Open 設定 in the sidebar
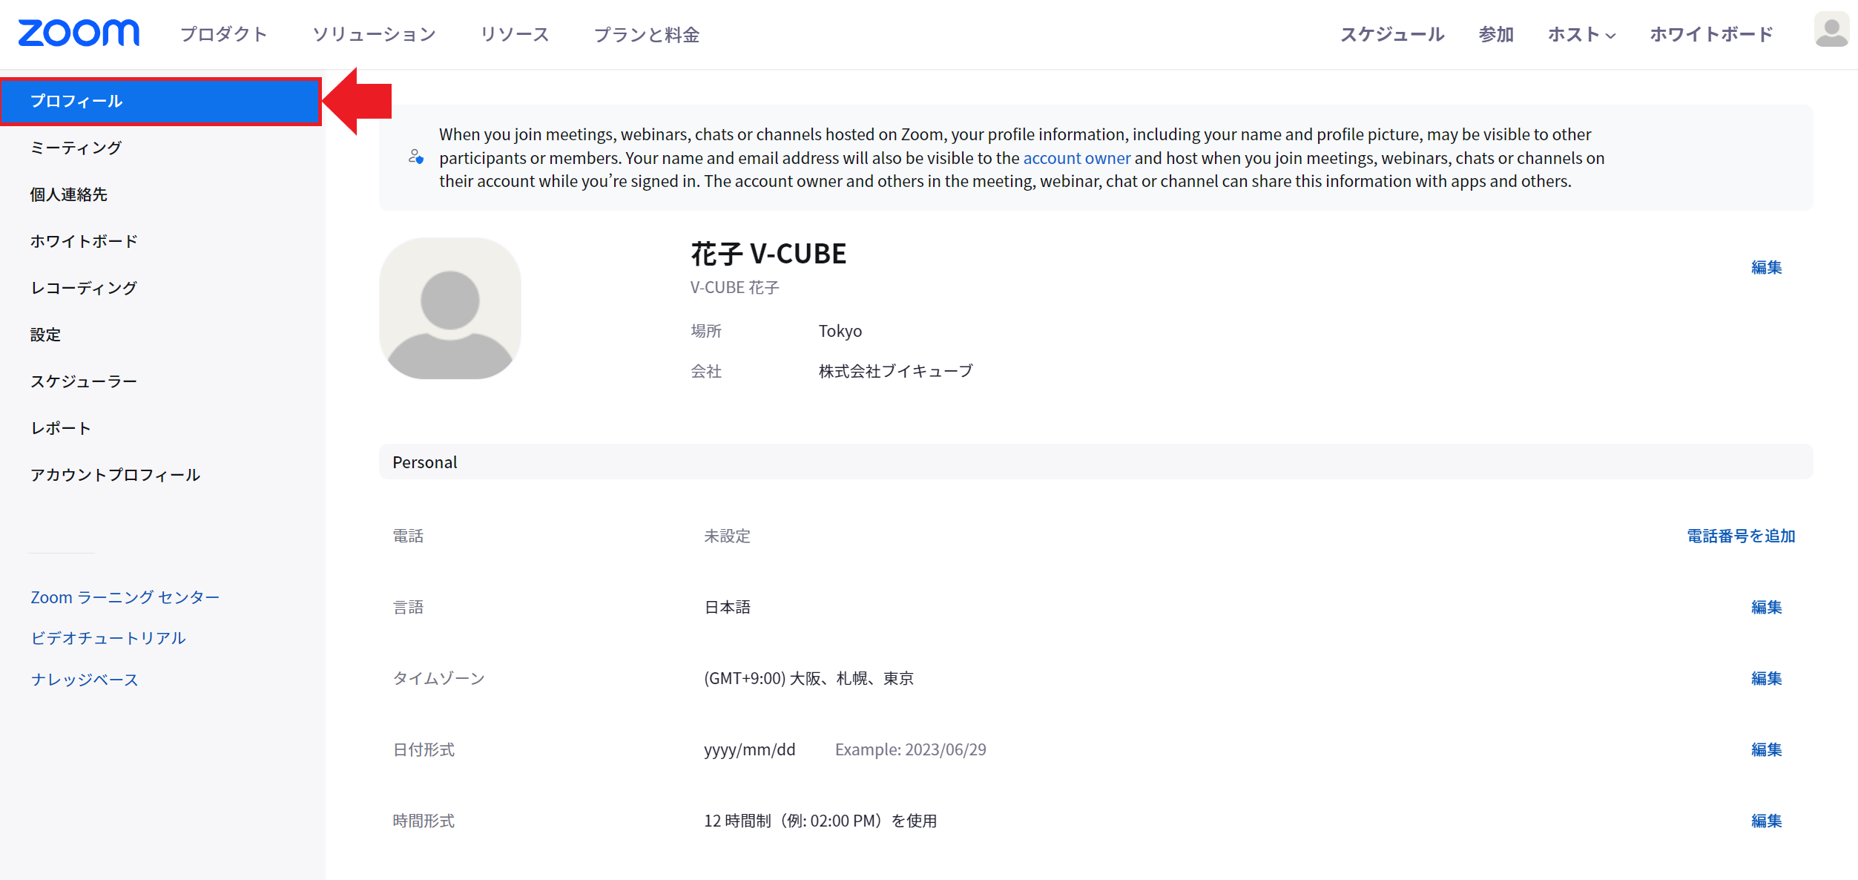1858x880 pixels. coord(45,335)
